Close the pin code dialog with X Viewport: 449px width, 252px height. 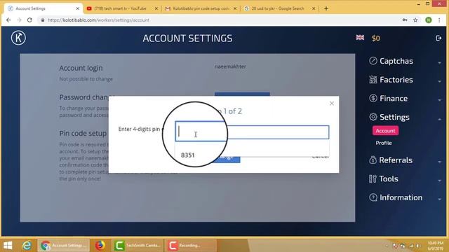coord(332,104)
